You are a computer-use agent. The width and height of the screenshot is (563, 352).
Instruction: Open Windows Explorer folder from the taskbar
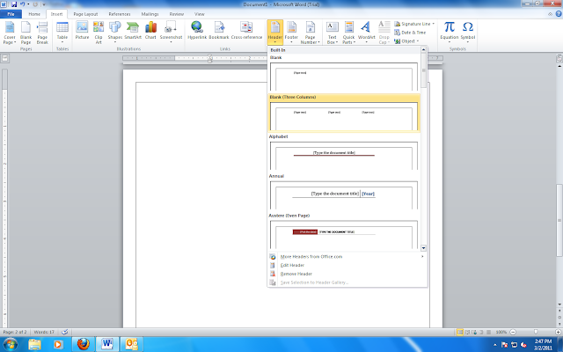[x=35, y=344]
